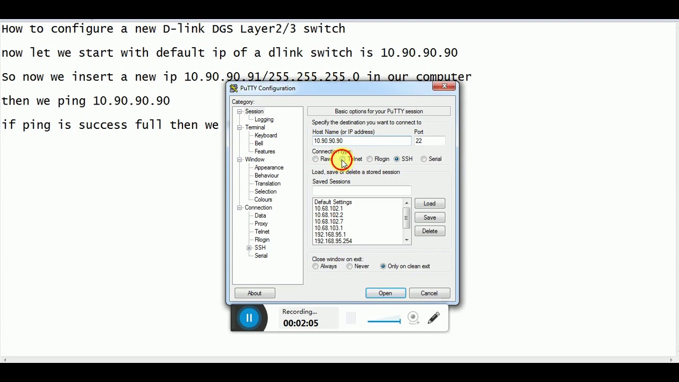Select the SSH connection type
Viewport: 679px width, 382px height.
397,159
